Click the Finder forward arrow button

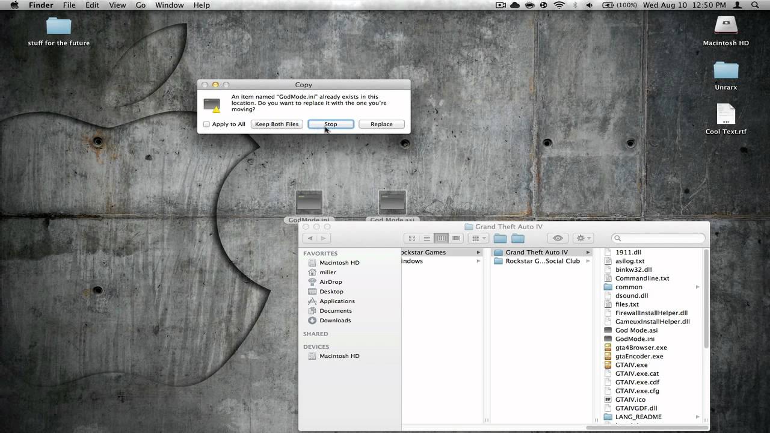pyautogui.click(x=324, y=238)
